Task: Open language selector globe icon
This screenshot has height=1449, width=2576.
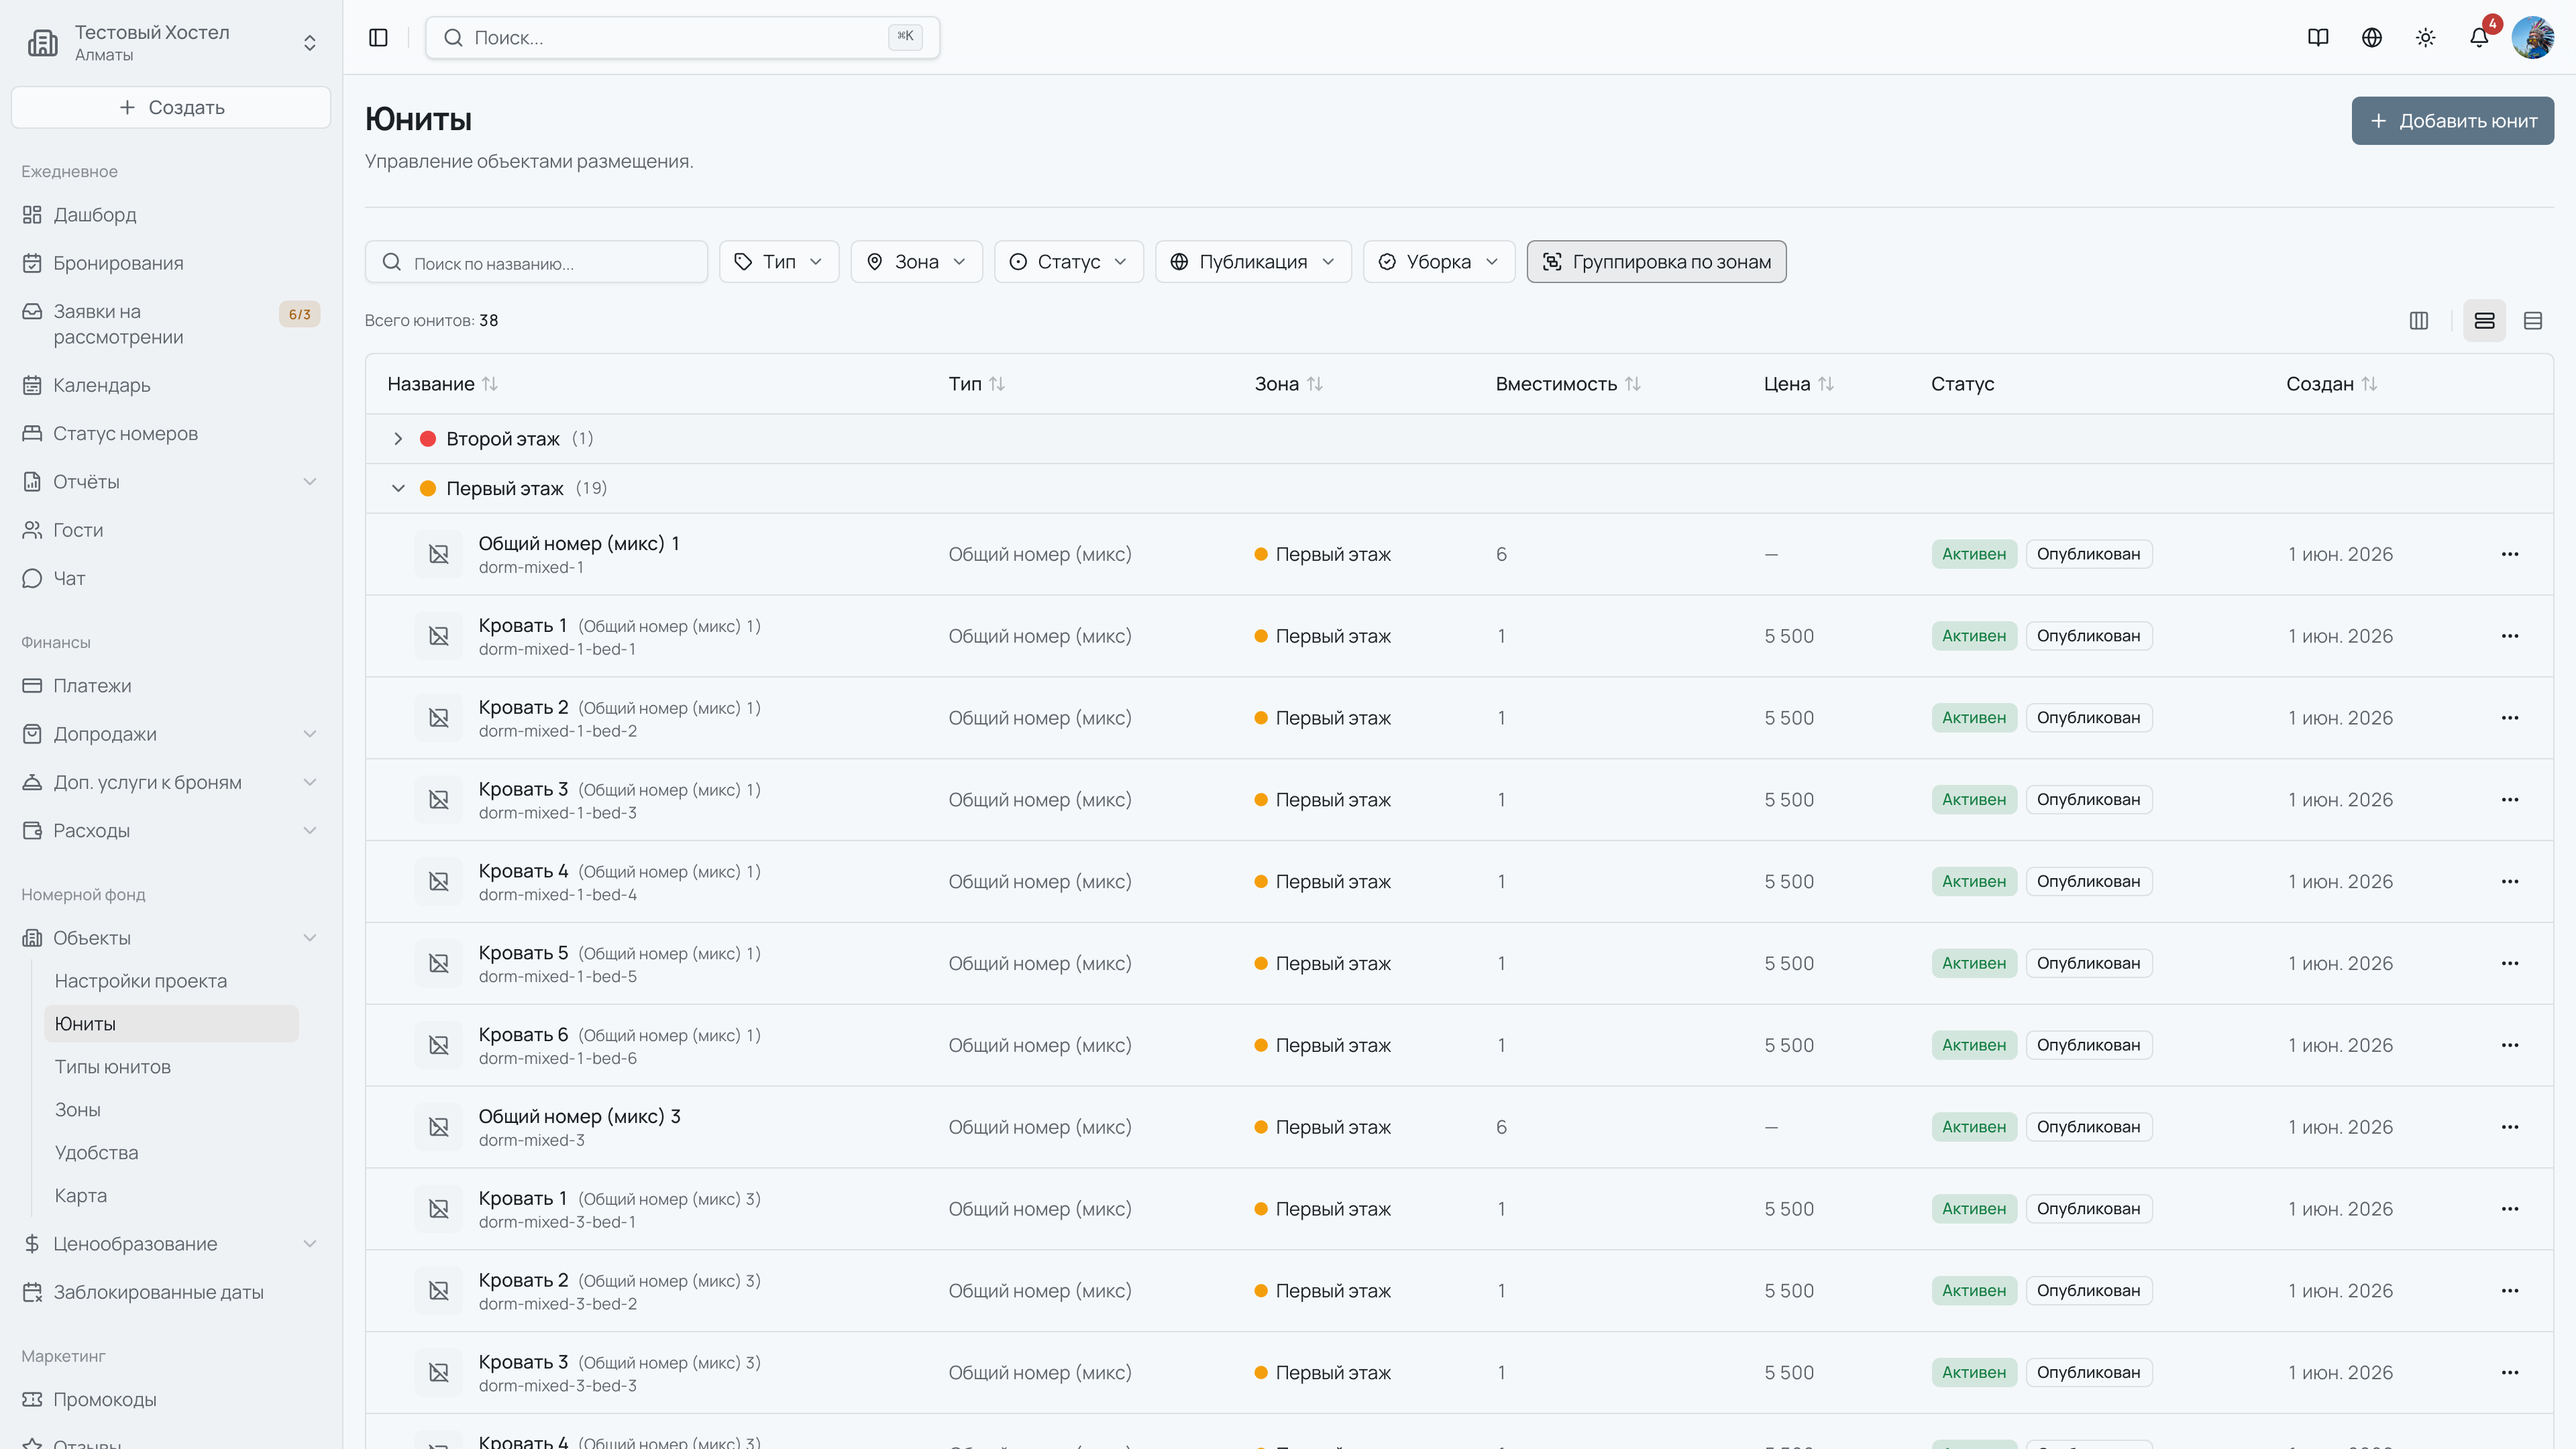Action: click(2372, 37)
